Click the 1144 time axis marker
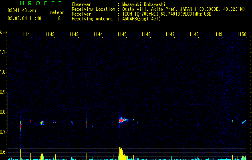The width and height of the screenshot is (252, 160). tap(98, 34)
